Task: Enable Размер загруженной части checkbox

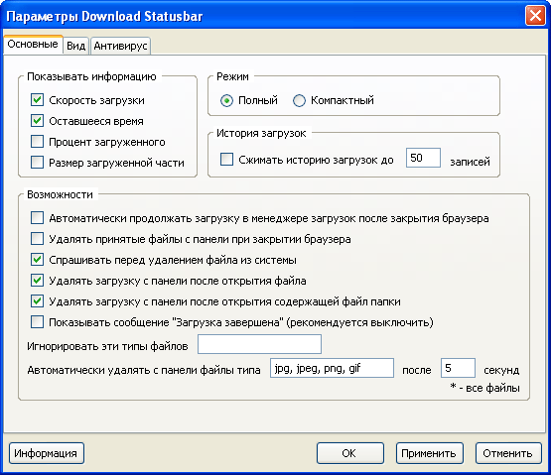Action: point(37,163)
